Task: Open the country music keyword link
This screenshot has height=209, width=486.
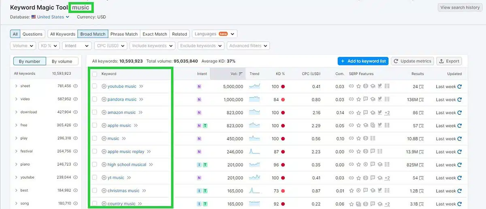Action: [x=122, y=204]
